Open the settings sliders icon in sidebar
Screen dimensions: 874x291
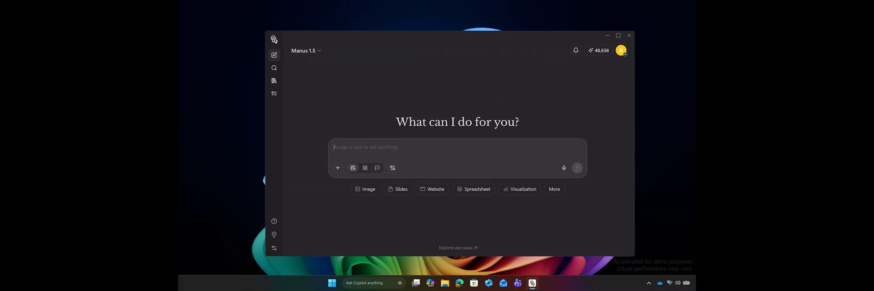(274, 248)
